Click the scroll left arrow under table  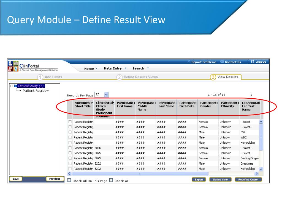[x=70, y=174]
